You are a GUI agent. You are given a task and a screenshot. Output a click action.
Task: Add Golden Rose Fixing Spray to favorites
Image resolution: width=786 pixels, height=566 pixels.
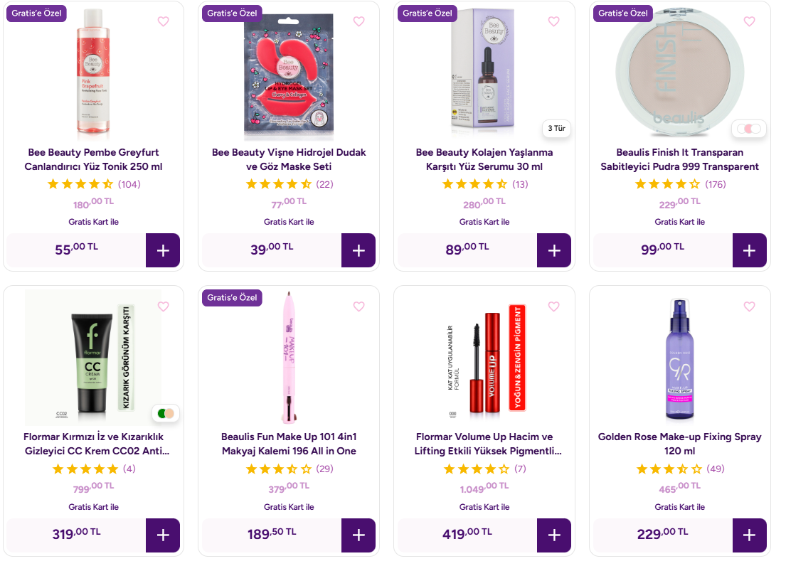click(x=749, y=306)
